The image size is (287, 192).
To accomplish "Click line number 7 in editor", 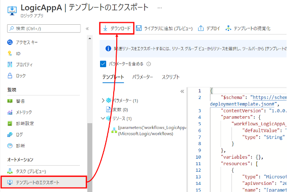I will click(200, 137).
